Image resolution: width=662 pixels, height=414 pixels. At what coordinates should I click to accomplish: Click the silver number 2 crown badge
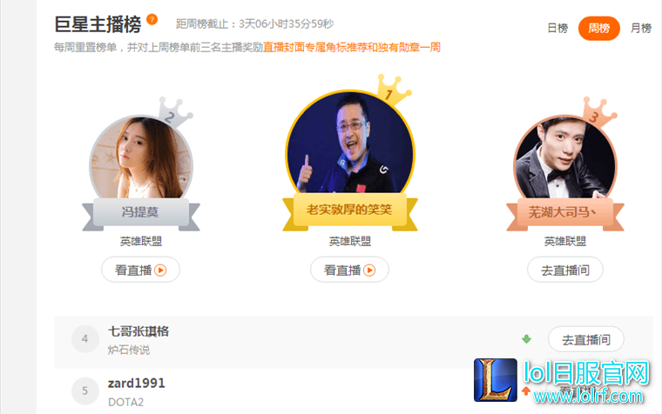[x=174, y=112]
